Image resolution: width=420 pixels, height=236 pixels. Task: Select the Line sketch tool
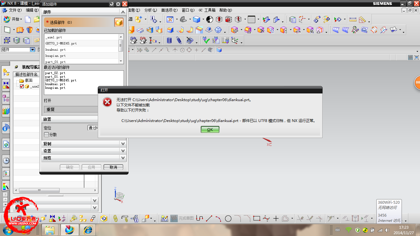coord(209,218)
